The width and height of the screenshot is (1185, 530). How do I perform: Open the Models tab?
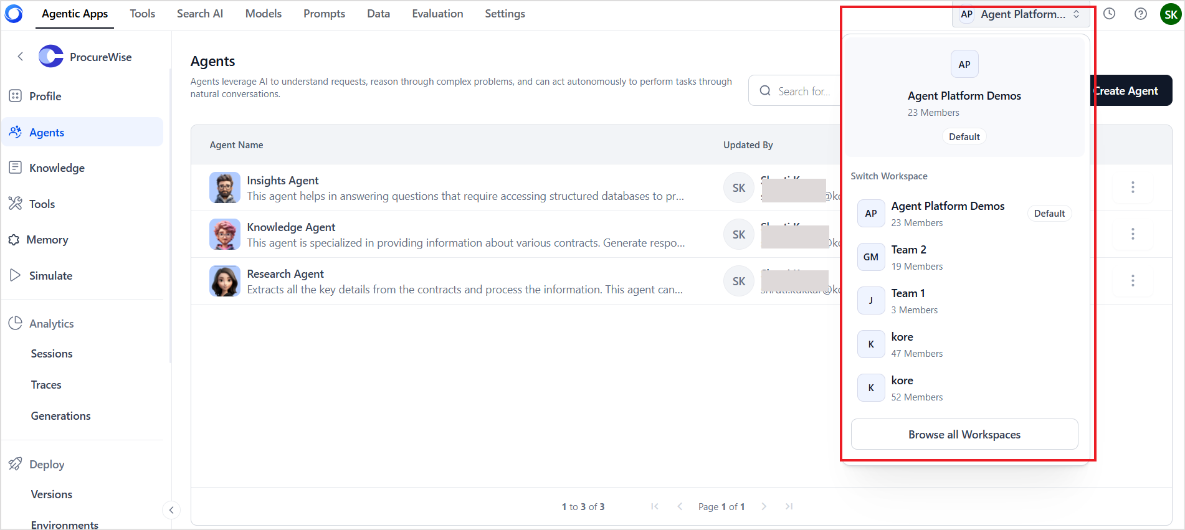[264, 14]
